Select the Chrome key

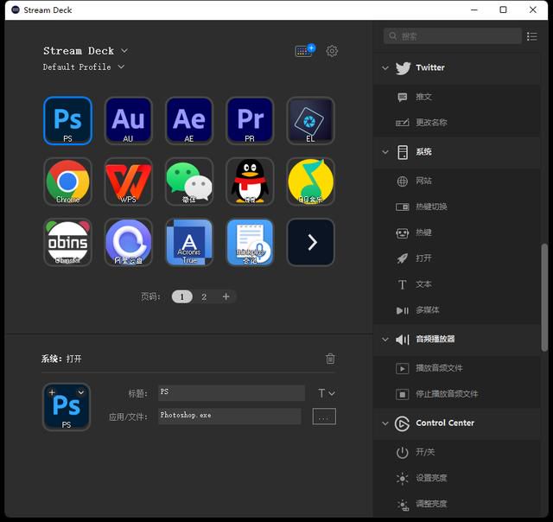[x=67, y=181]
